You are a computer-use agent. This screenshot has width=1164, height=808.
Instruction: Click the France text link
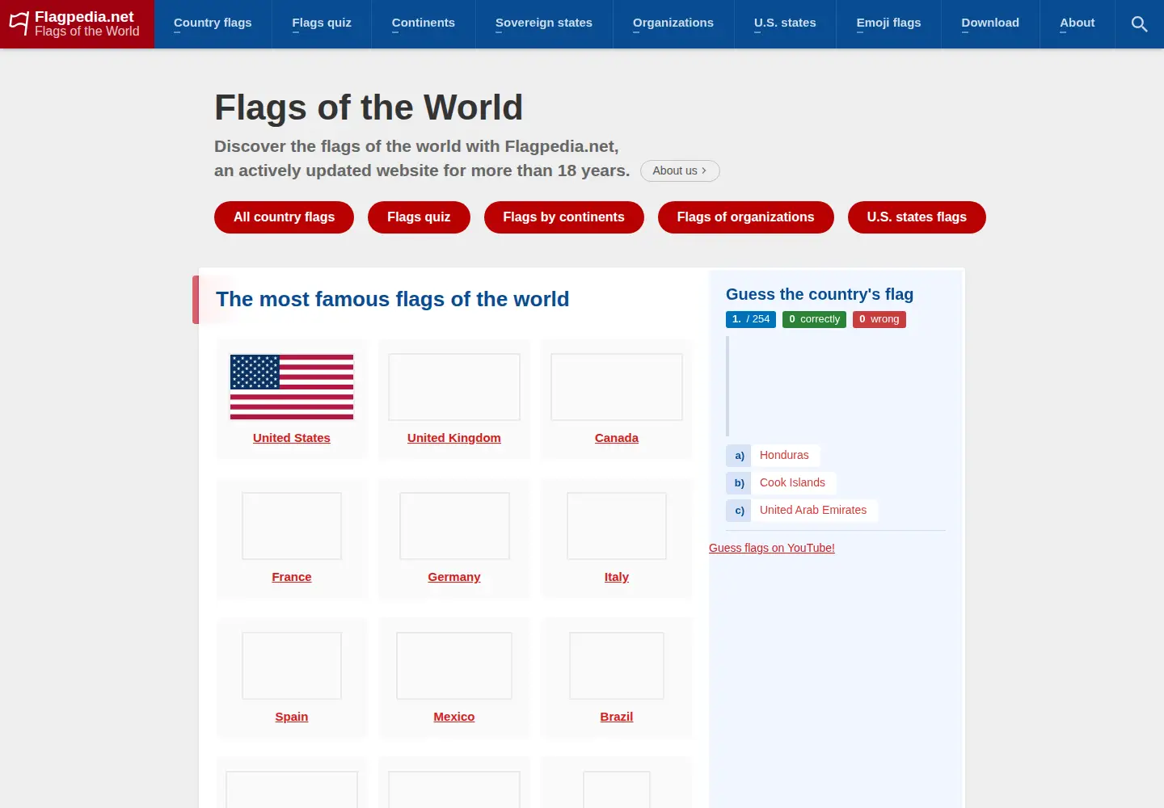[292, 577]
